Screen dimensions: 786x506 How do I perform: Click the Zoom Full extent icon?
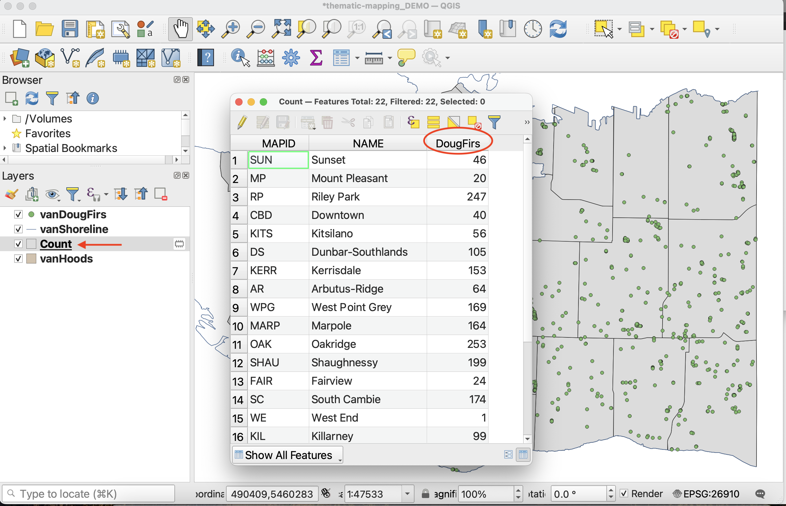click(x=281, y=29)
